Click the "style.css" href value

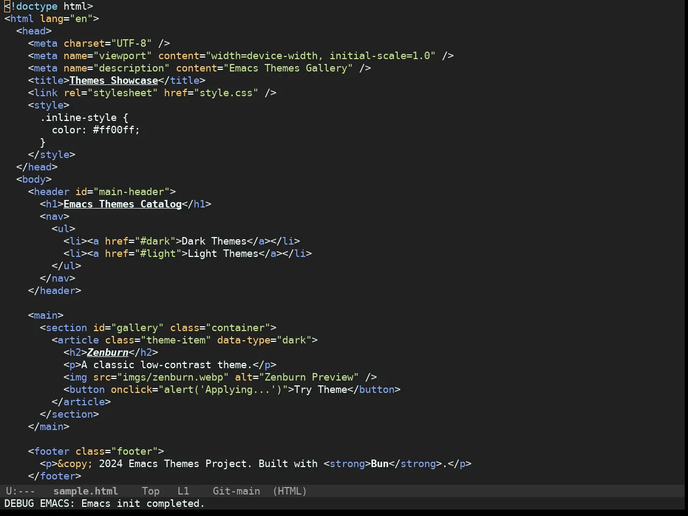226,93
